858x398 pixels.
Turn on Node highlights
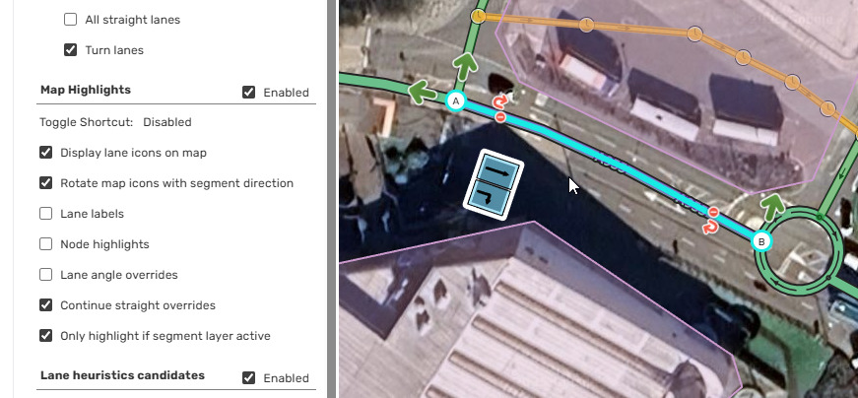pyautogui.click(x=46, y=244)
